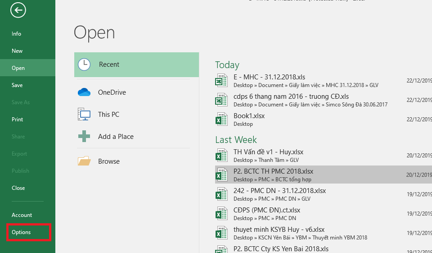Click the Add a Place plus icon
432x253 pixels.
[84, 137]
